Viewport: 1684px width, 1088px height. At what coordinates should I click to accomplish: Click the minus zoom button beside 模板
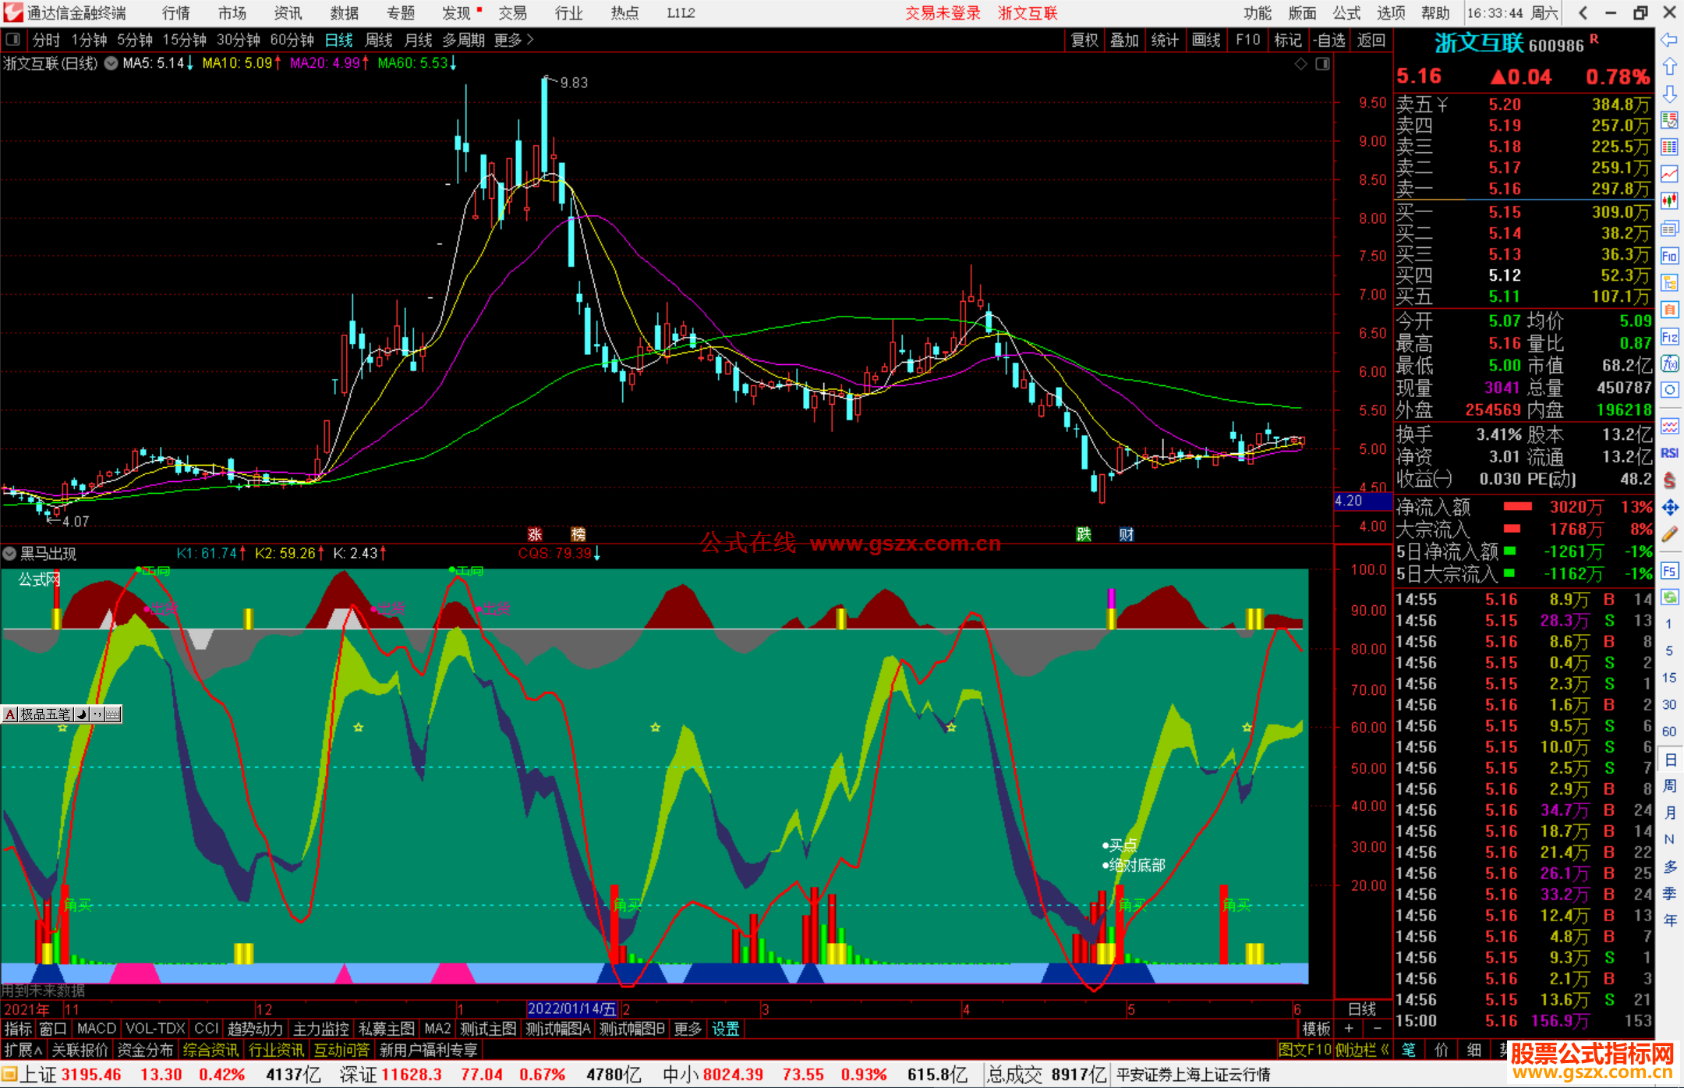pos(1377,1030)
